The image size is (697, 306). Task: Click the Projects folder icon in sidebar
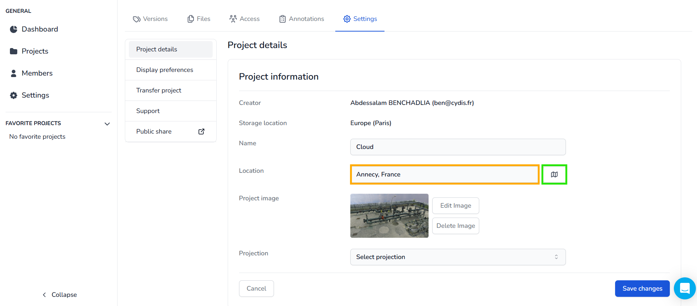(14, 51)
